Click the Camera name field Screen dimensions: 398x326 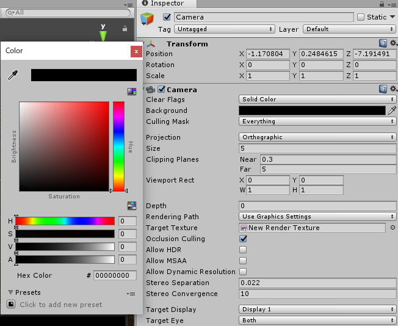[x=264, y=17]
